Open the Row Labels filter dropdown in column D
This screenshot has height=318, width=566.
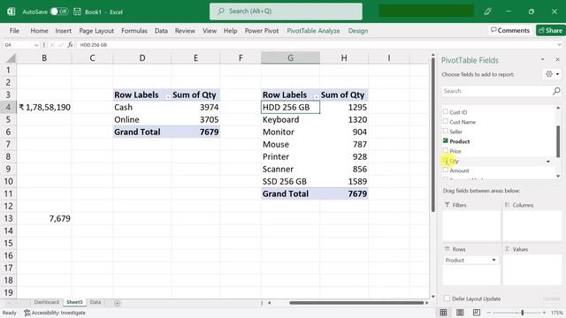[168, 96]
